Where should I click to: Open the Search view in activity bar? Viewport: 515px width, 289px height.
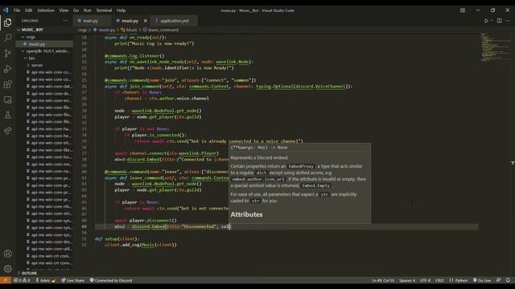(7, 38)
